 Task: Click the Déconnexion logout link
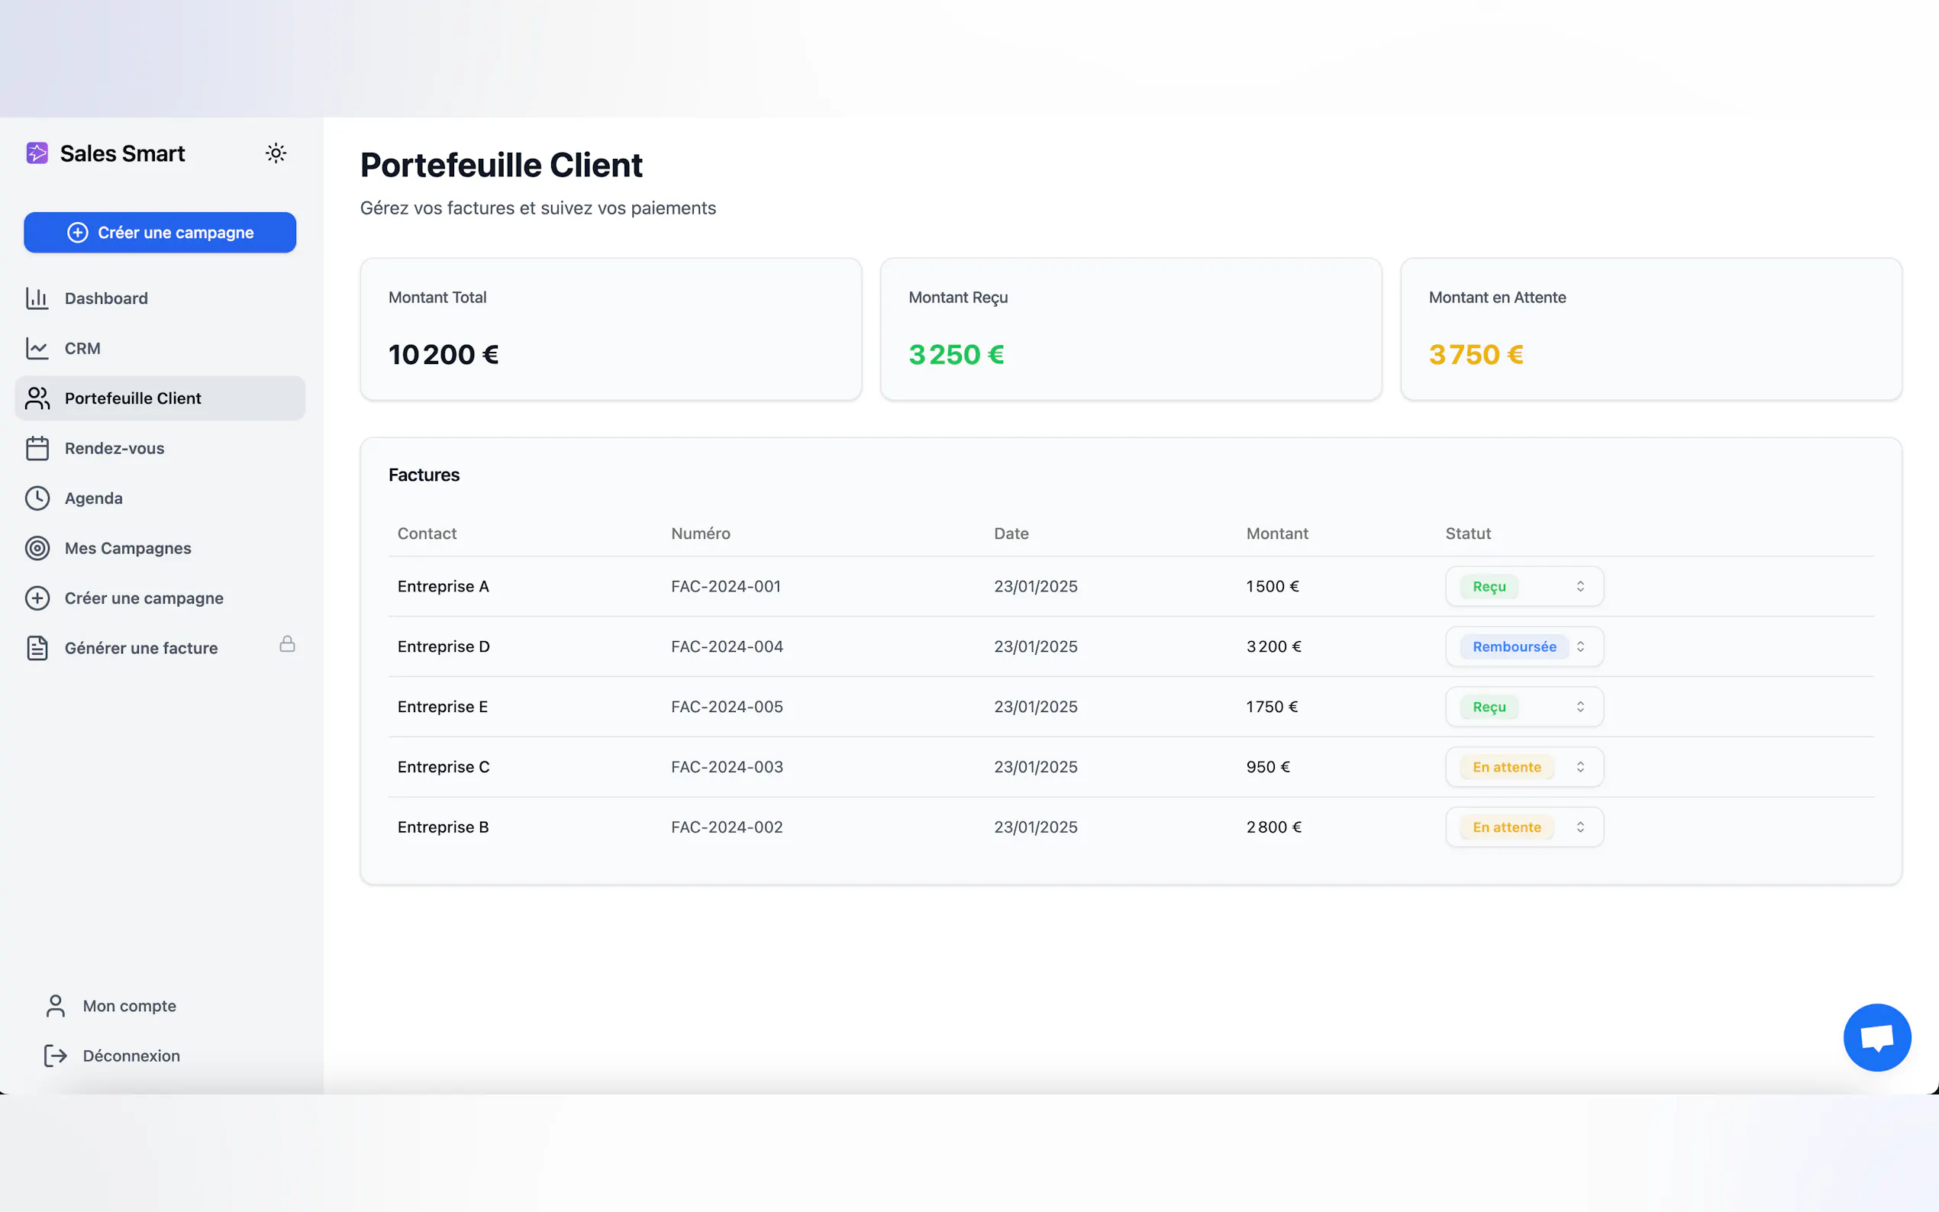[130, 1056]
